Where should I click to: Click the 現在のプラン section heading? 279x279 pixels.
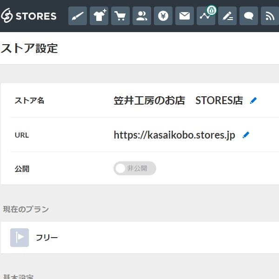tap(26, 209)
